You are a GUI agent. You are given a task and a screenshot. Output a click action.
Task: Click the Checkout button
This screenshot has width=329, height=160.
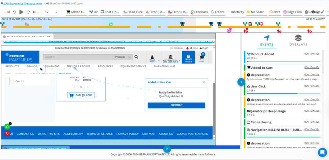click(176, 105)
